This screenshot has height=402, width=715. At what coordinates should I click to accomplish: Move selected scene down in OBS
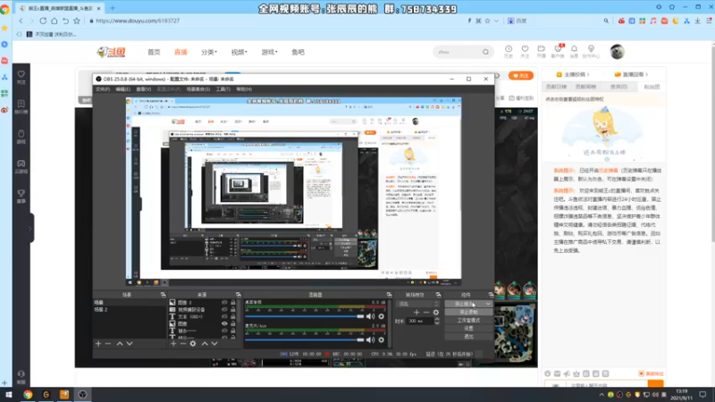(130, 344)
